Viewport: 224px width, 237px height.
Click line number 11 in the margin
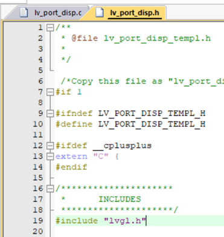pos(38,135)
